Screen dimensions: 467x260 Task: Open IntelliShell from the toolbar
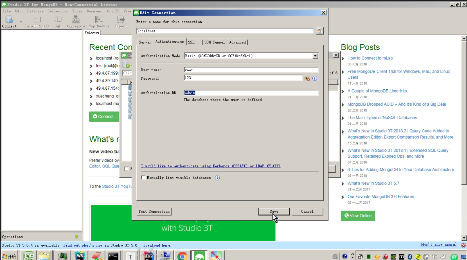37,22
